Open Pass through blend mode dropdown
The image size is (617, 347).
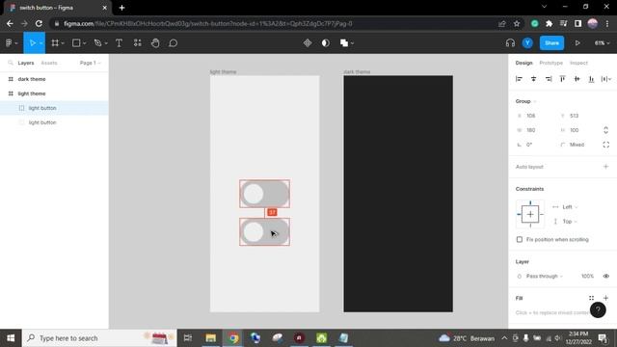coord(544,277)
